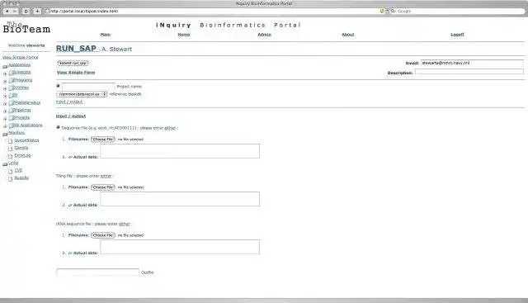Viewport: 528px width, 303px height.
Task: Open the Home navigation item
Action: coord(184,35)
